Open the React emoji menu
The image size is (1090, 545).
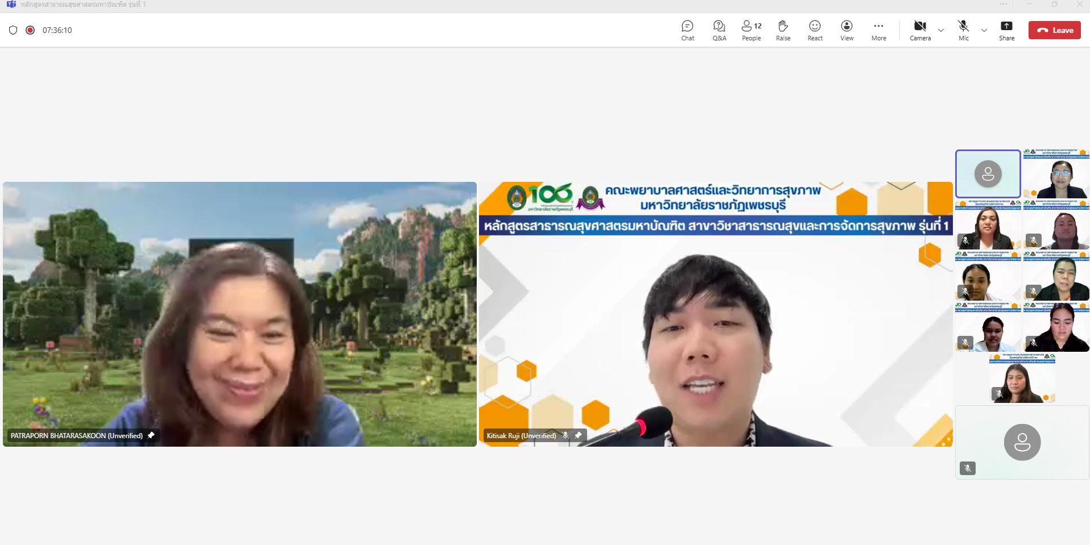click(x=815, y=30)
